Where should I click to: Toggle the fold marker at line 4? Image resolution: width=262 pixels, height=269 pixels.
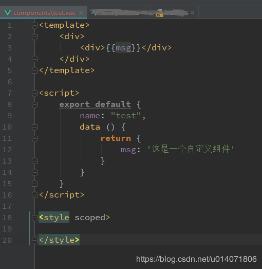[34, 59]
